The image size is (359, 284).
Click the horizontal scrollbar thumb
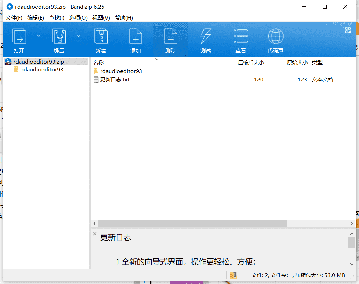coord(193,223)
